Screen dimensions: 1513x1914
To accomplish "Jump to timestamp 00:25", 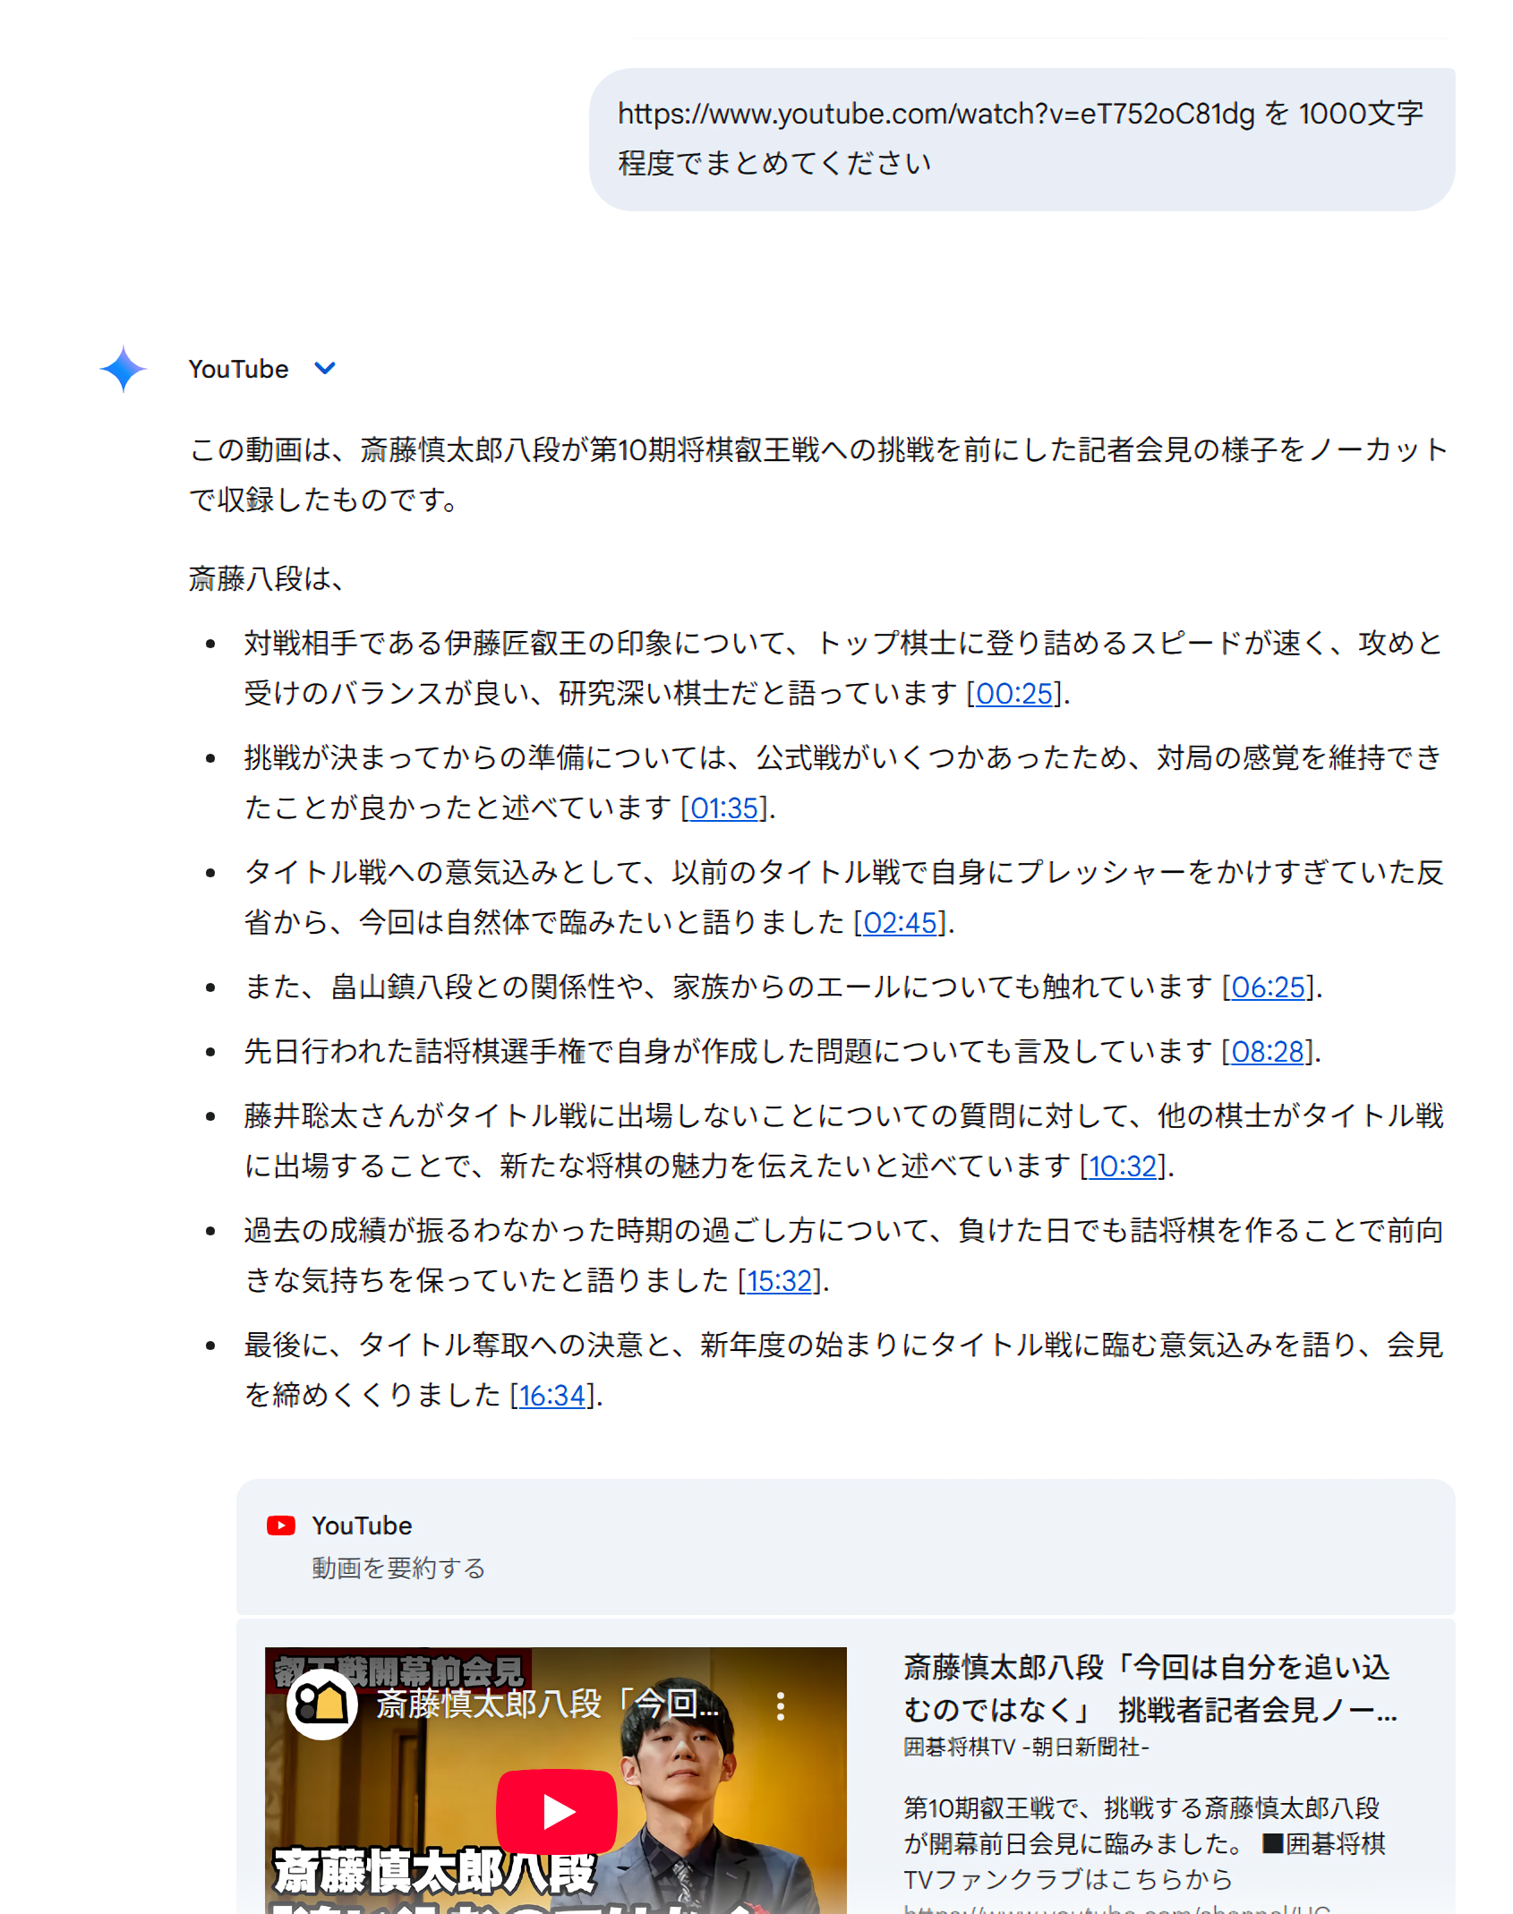I will click(1013, 694).
